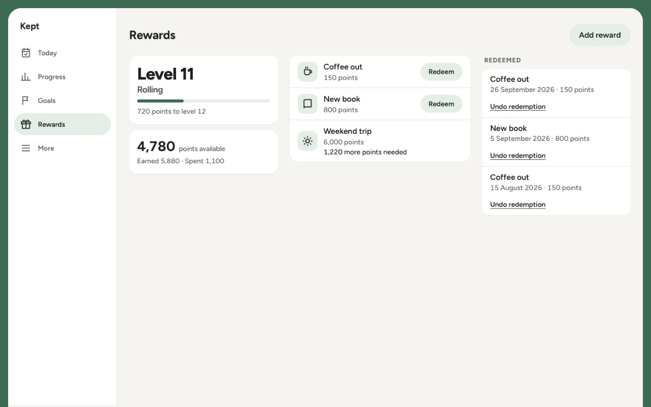This screenshot has width=651, height=407.
Task: Redeem the New book reward
Action: click(441, 104)
